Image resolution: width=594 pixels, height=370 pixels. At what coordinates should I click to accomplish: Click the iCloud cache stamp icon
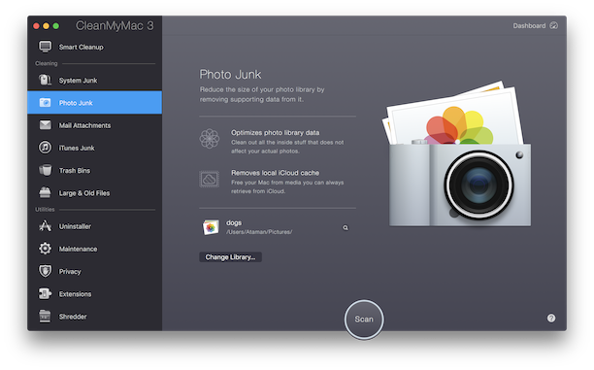coord(210,179)
